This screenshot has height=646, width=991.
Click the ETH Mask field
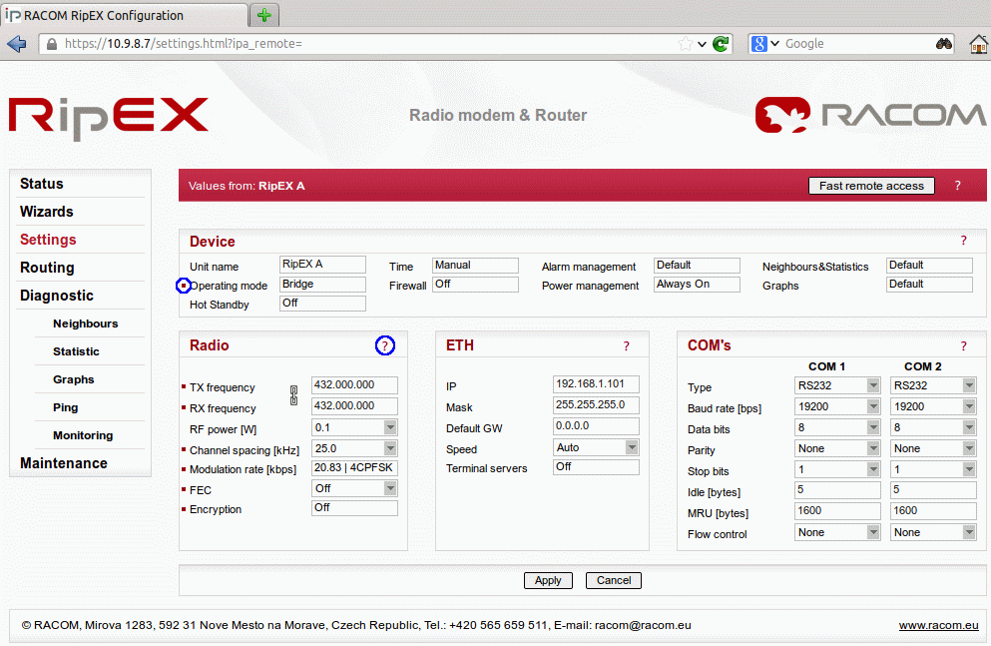pyautogui.click(x=596, y=405)
